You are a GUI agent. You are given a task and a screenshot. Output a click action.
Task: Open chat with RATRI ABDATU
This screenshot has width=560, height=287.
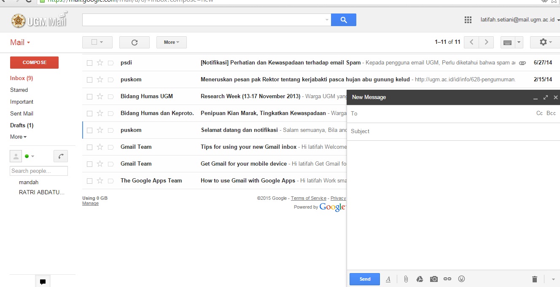(42, 193)
